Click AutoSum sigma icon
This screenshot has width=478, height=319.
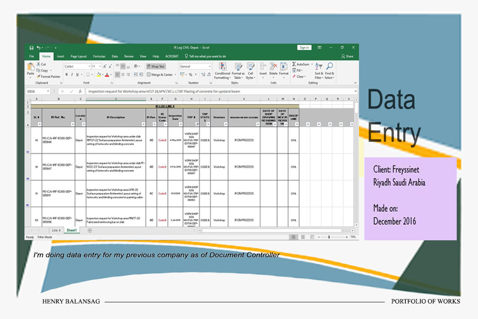pos(294,64)
